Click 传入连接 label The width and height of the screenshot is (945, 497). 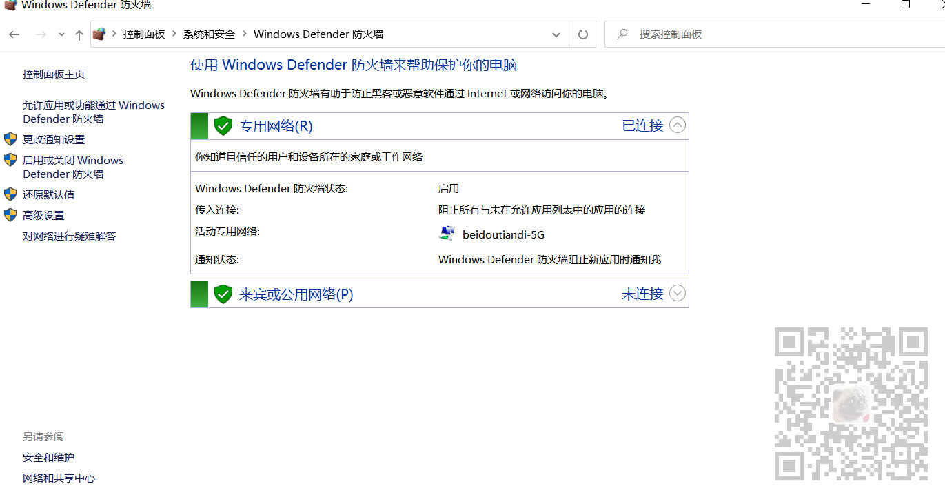(217, 210)
